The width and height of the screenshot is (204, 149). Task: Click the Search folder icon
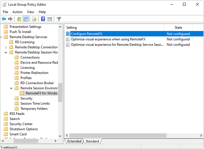(x=6, y=119)
